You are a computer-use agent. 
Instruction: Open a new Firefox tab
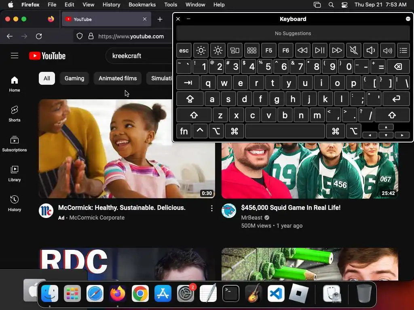tap(160, 19)
